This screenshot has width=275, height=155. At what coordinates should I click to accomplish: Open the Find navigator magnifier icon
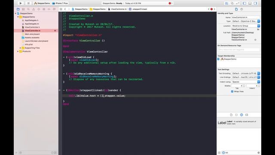click(28, 9)
